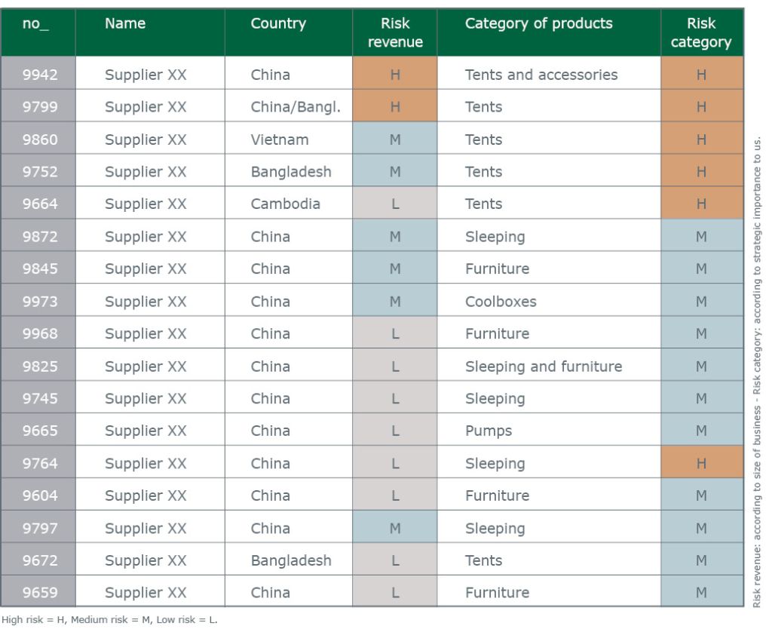The width and height of the screenshot is (772, 635).
Task: Click the "Tents and accessories" cell
Action: (541, 75)
